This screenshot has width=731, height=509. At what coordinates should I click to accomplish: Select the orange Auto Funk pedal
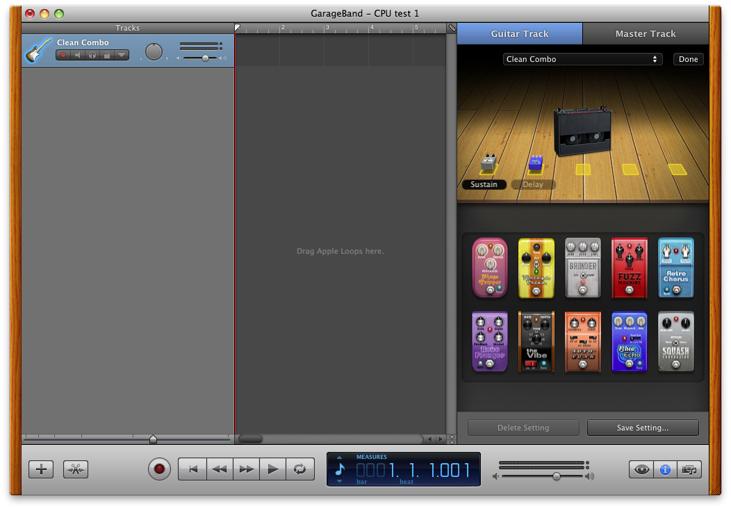pyautogui.click(x=582, y=341)
